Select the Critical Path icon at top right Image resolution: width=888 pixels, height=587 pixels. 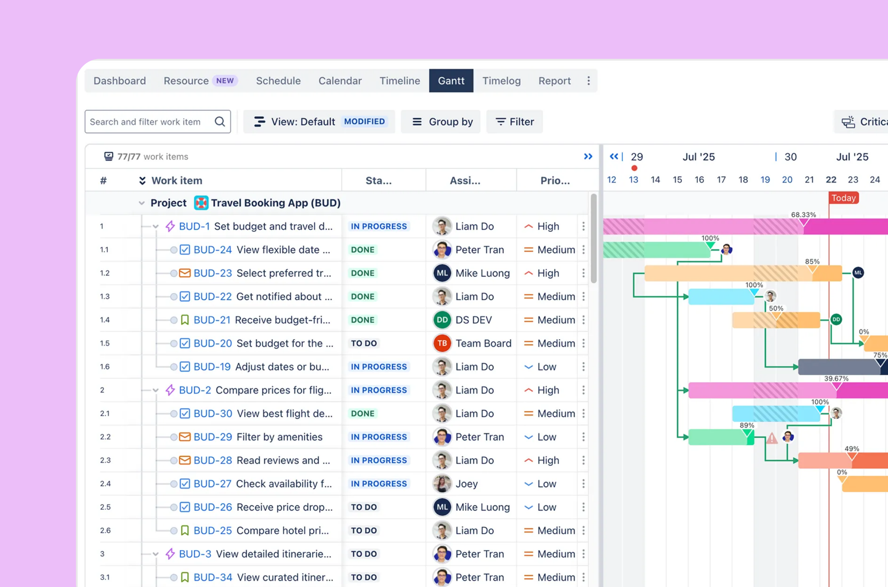click(x=849, y=122)
